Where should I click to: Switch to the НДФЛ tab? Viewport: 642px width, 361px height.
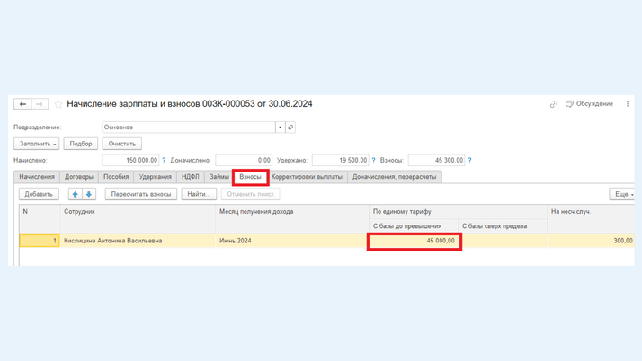[x=191, y=177]
